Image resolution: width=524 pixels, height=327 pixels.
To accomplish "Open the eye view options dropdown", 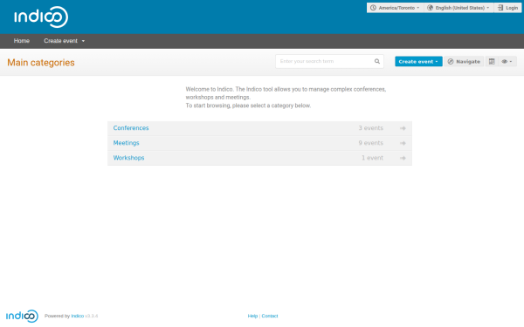I will tap(507, 61).
